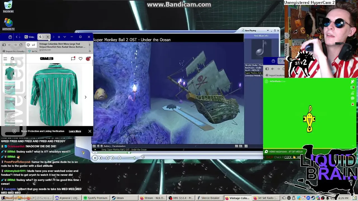
Task: Dismiss the Buyer Protection banner
Action: coord(90,131)
